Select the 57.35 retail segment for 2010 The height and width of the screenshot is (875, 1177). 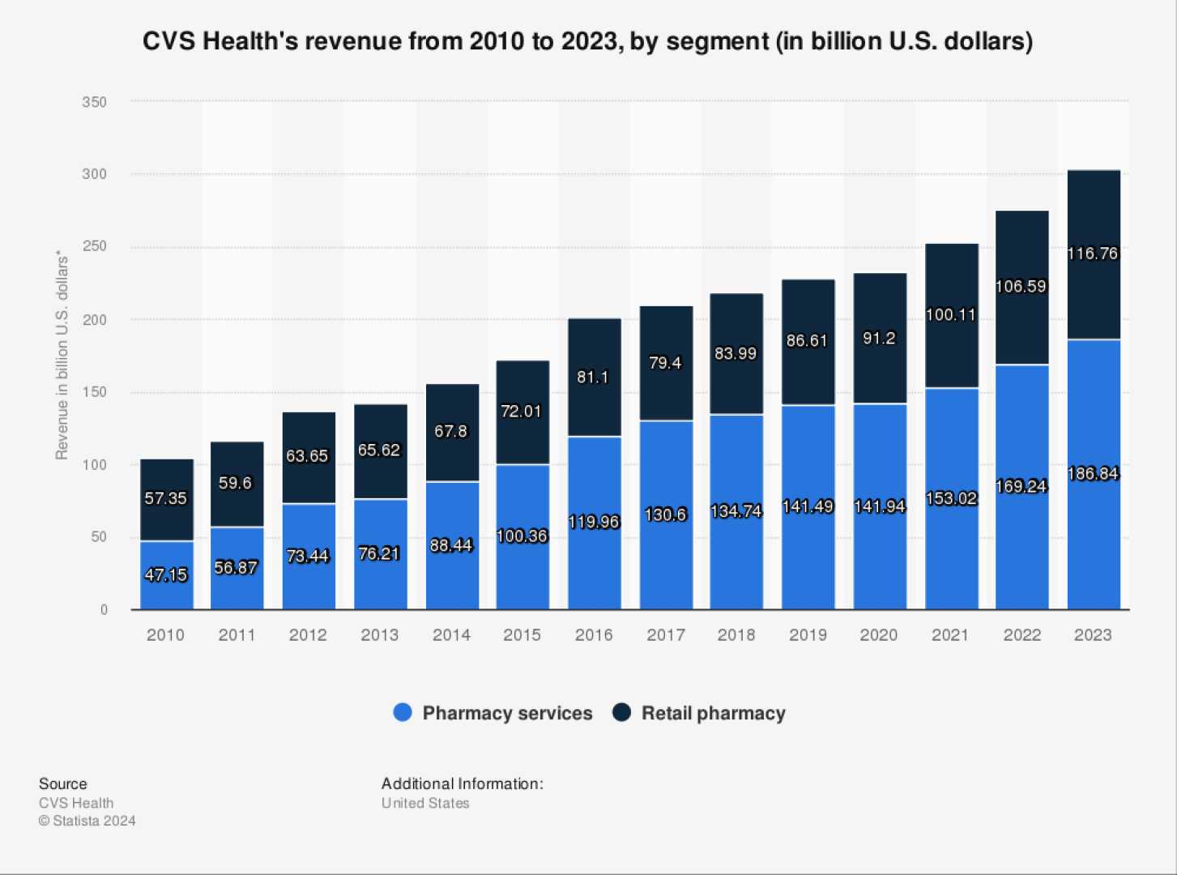167,500
